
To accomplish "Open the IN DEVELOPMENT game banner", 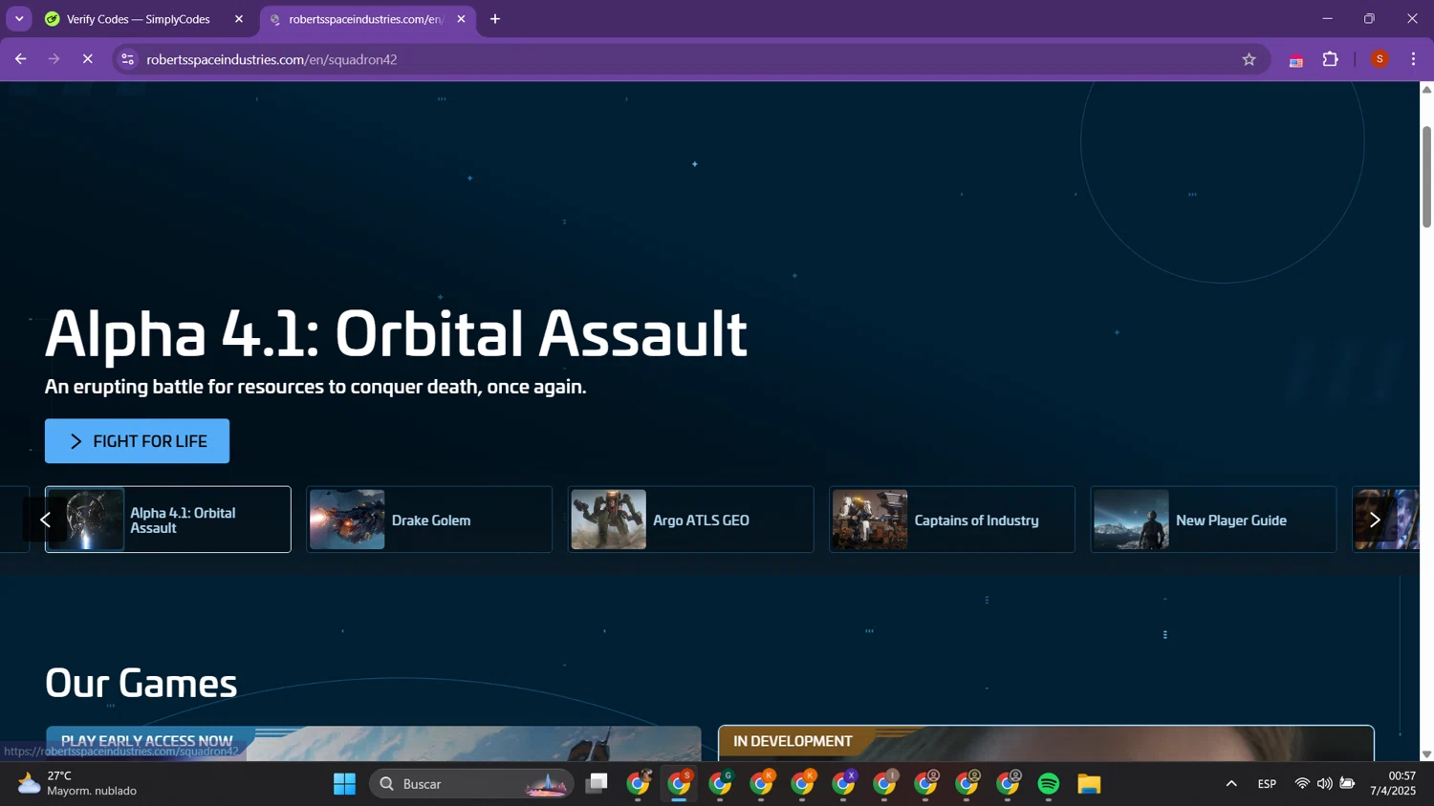I will tap(1046, 743).
